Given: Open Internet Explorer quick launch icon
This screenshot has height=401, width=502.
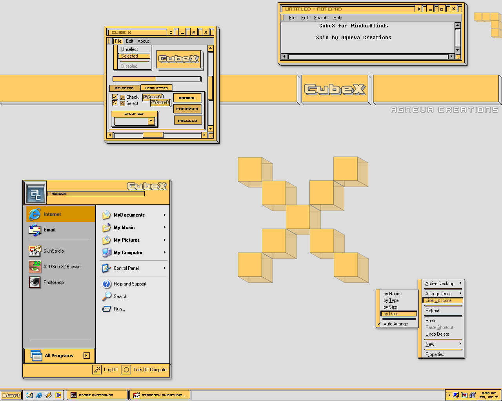Looking at the screenshot, I should click(39, 395).
